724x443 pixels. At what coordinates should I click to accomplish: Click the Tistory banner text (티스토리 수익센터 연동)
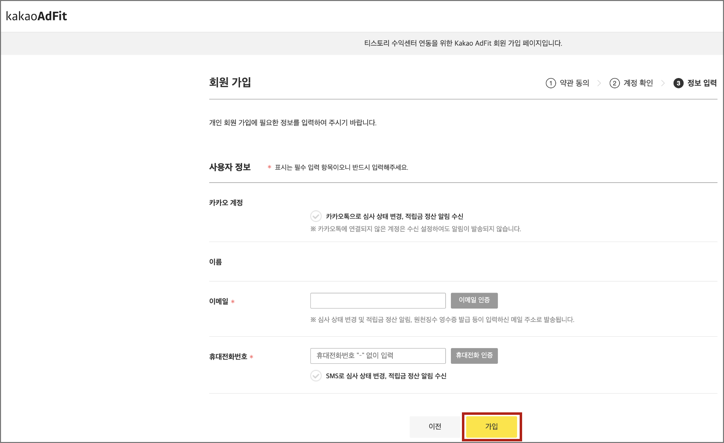tap(463, 43)
